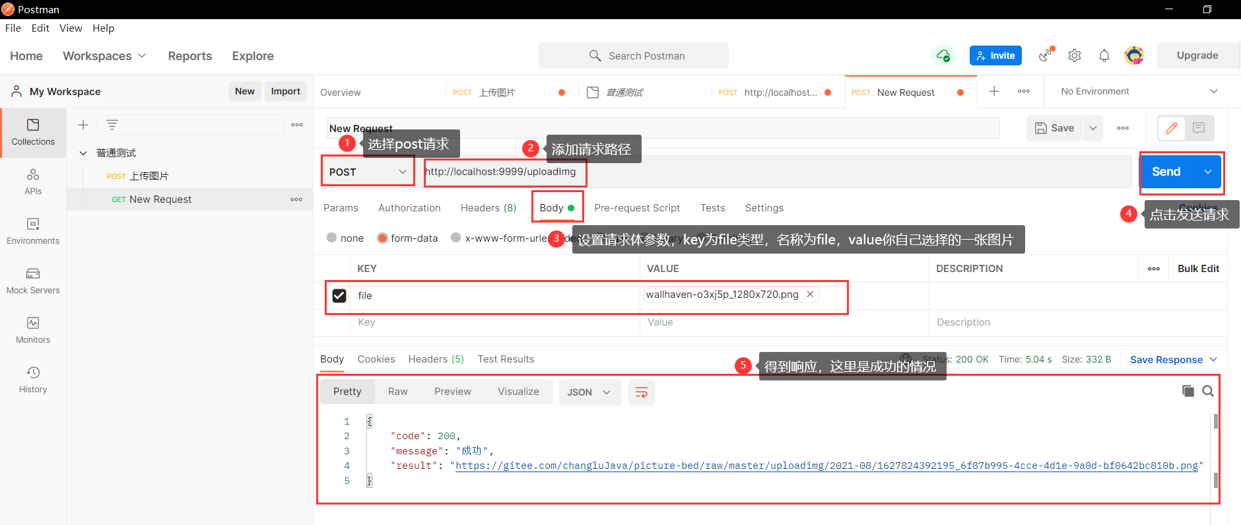This screenshot has width=1241, height=525.
Task: Open the Test Results tab
Action: click(506, 359)
